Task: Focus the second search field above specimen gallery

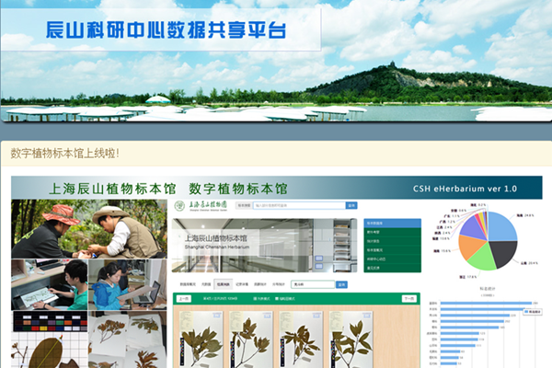Action: [313, 284]
